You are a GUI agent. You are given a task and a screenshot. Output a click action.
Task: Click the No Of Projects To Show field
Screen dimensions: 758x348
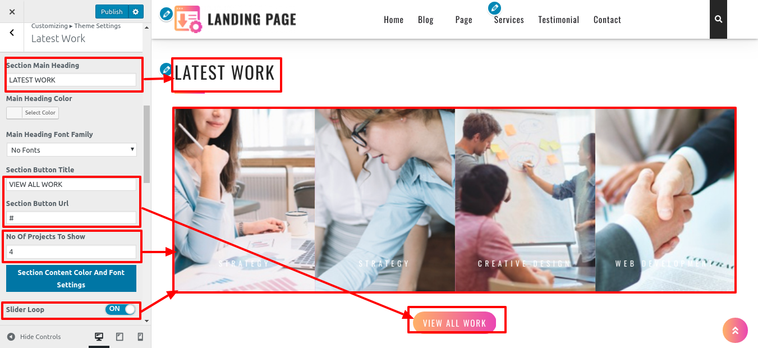(x=71, y=252)
